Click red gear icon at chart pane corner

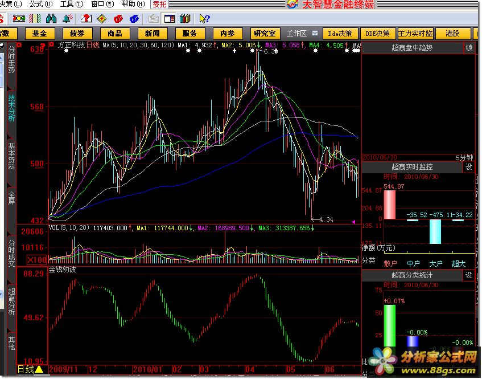19,45
